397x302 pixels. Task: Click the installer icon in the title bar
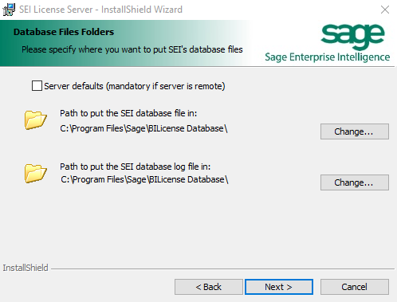pos(9,10)
